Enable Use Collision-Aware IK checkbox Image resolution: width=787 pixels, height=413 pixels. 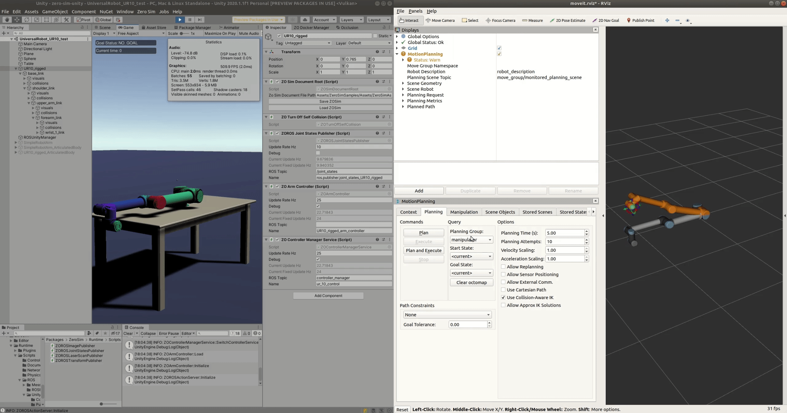(x=503, y=297)
